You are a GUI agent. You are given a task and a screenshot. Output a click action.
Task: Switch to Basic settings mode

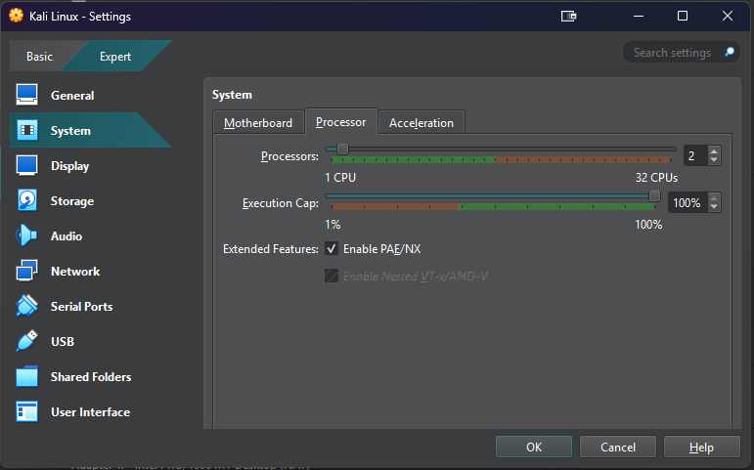[x=39, y=57]
